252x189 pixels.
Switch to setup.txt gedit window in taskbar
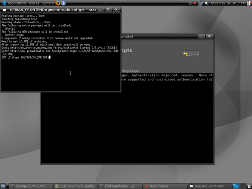click(76, 186)
